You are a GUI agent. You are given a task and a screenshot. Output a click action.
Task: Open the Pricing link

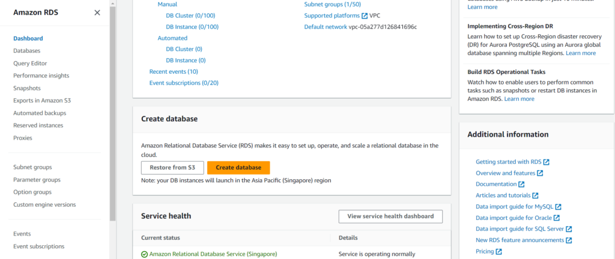coord(485,252)
